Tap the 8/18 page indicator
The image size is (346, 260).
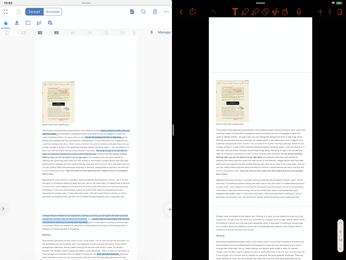(x=340, y=236)
